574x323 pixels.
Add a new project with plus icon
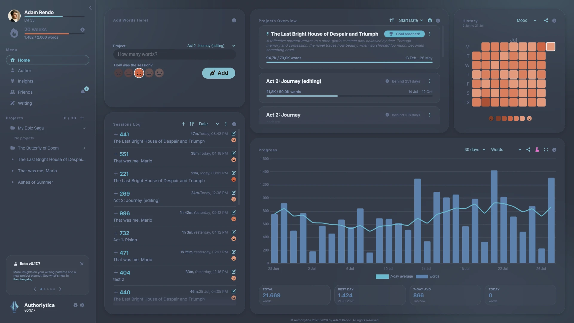[x=82, y=118]
